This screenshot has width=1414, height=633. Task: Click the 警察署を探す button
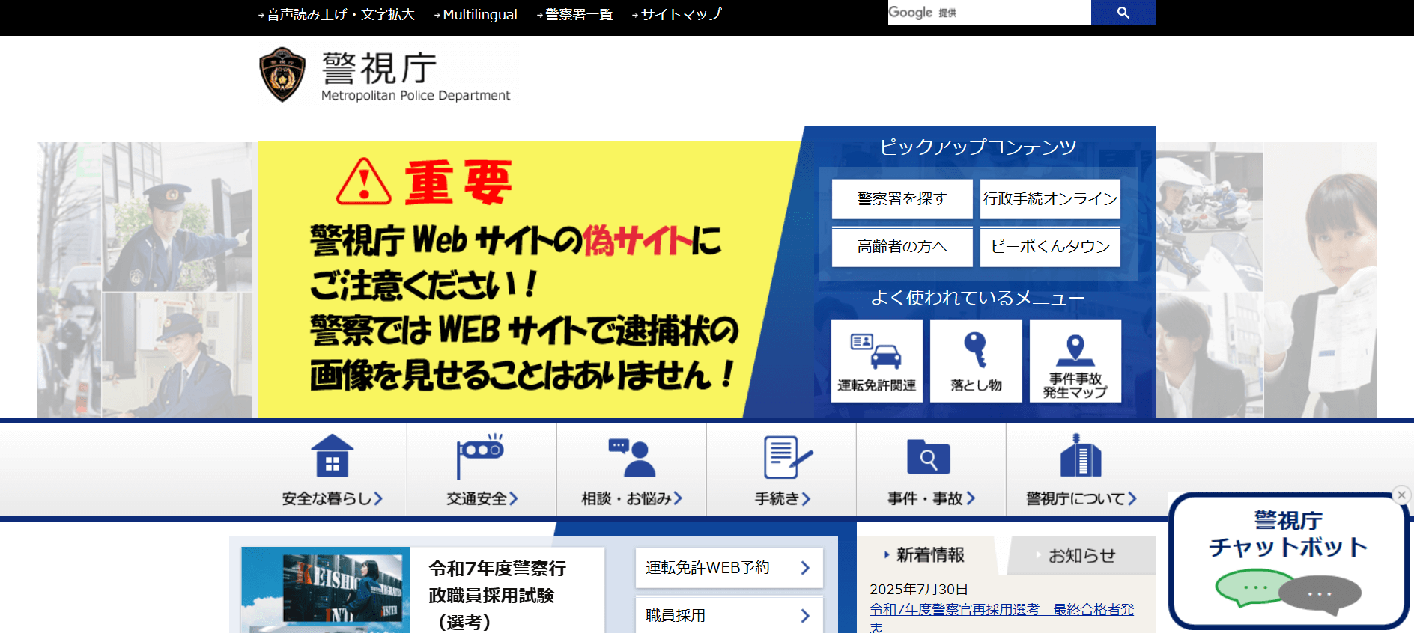click(902, 198)
